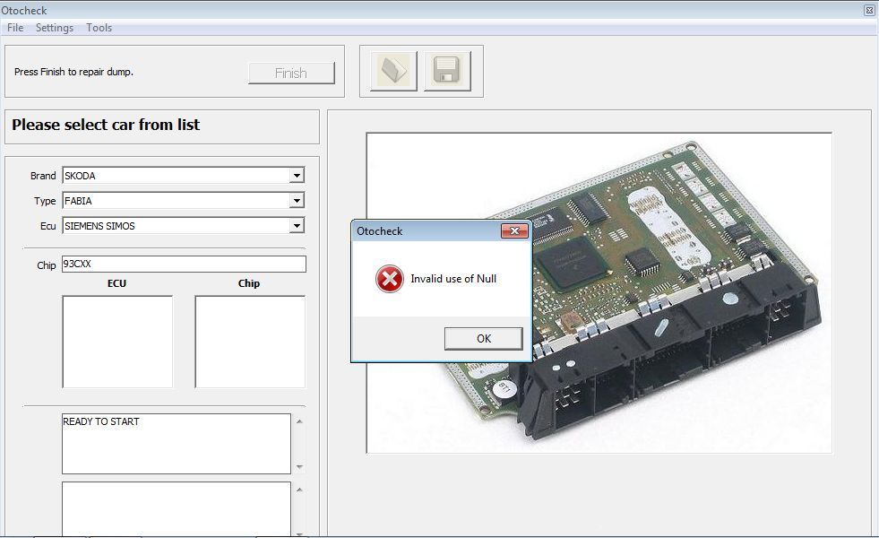Click the floppy disk save icon

[447, 71]
